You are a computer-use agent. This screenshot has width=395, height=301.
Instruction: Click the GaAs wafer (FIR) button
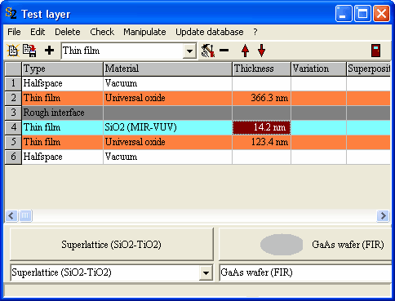[x=305, y=245]
